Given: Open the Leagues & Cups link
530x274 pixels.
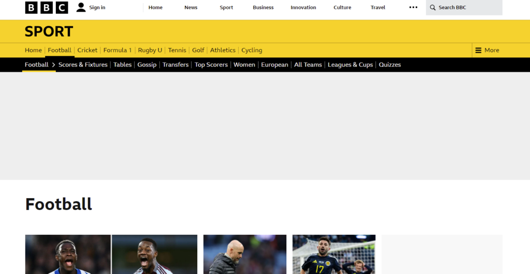Looking at the screenshot, I should (x=350, y=65).
